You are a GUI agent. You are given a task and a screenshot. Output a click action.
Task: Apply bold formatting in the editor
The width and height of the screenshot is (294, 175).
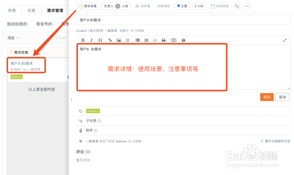click(83, 40)
